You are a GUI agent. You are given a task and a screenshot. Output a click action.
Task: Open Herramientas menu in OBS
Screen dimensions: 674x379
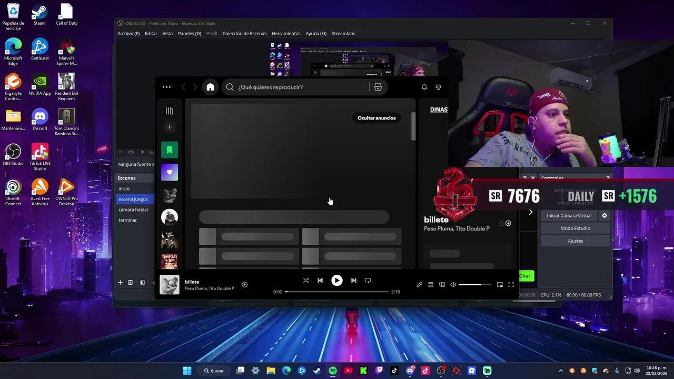[x=286, y=34]
